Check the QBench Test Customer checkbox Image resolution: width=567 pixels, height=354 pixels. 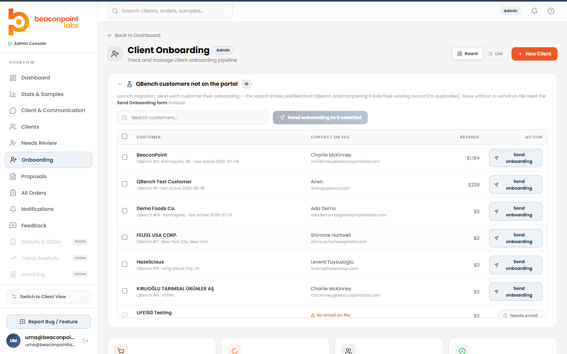click(125, 184)
